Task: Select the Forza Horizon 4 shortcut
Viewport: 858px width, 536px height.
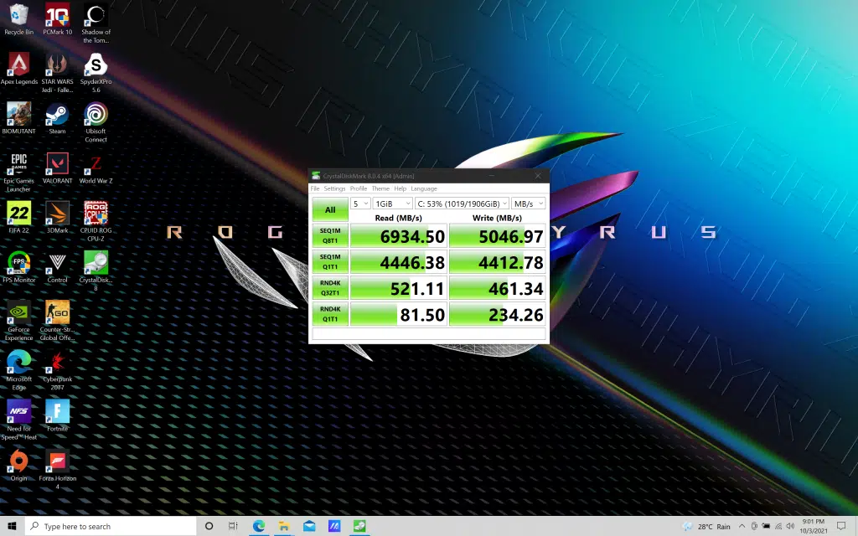Action: [x=58, y=470]
